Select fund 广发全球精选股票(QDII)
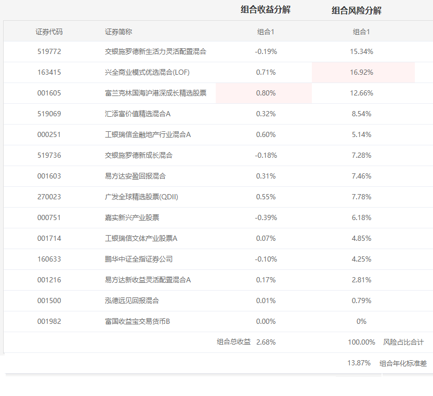Viewport: 433px width, 396px height. click(142, 197)
